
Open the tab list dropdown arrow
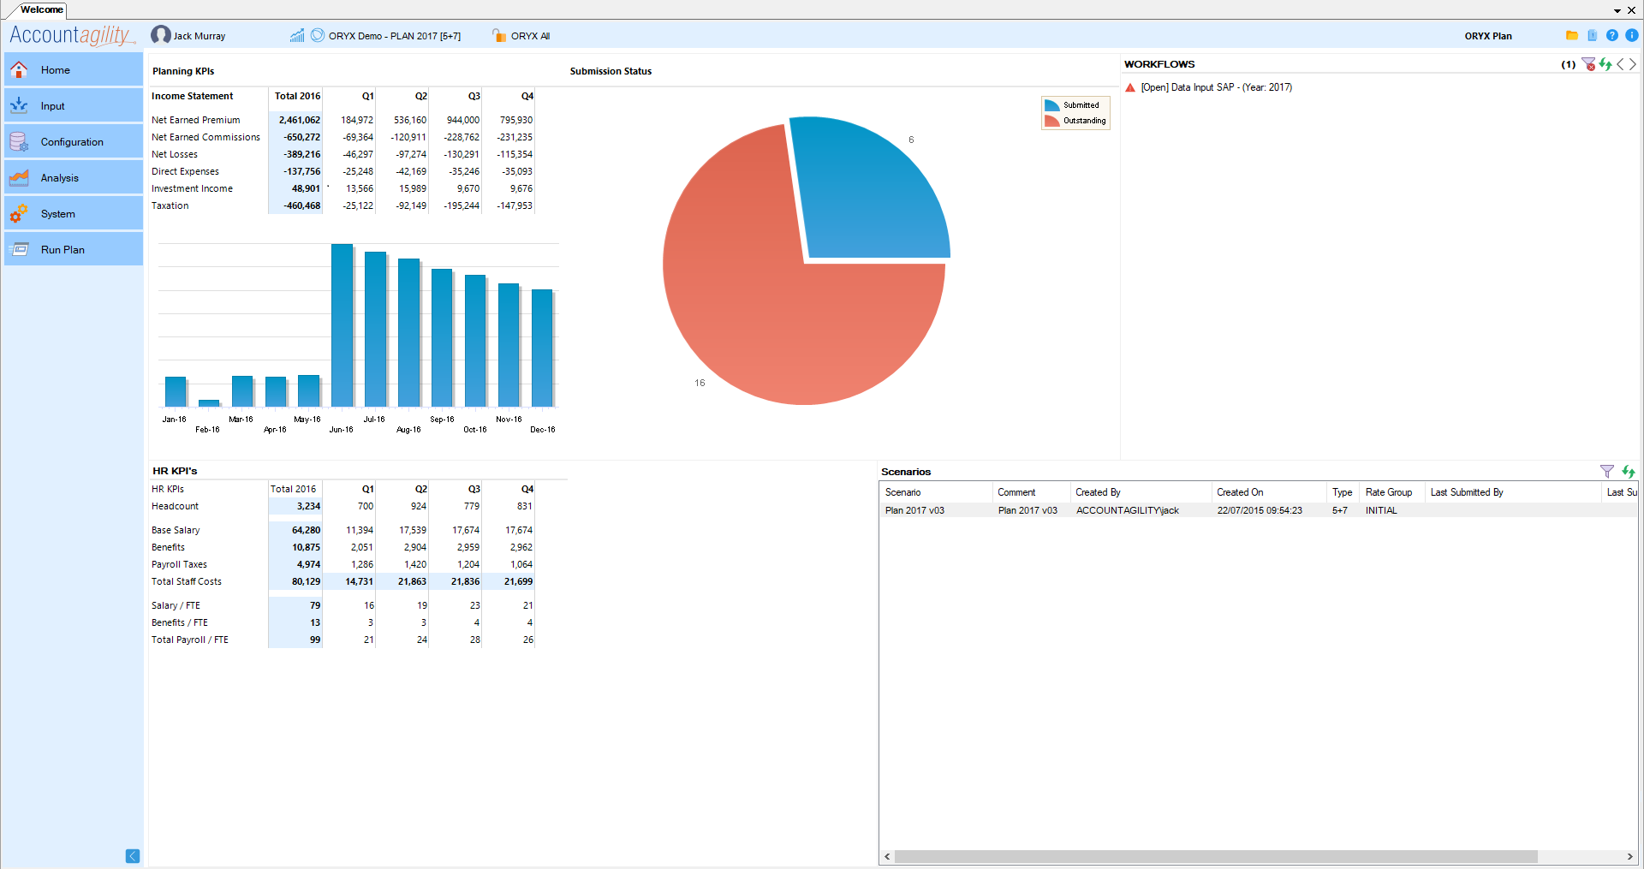pos(1617,10)
